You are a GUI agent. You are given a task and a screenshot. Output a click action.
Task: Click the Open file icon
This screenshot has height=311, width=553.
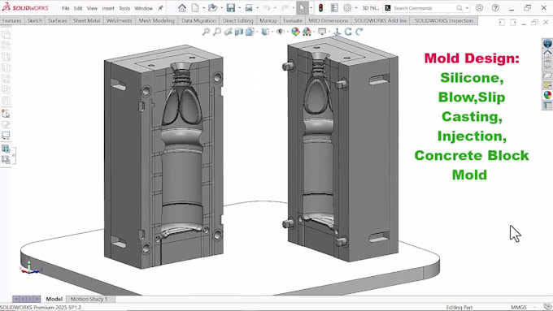coord(212,8)
